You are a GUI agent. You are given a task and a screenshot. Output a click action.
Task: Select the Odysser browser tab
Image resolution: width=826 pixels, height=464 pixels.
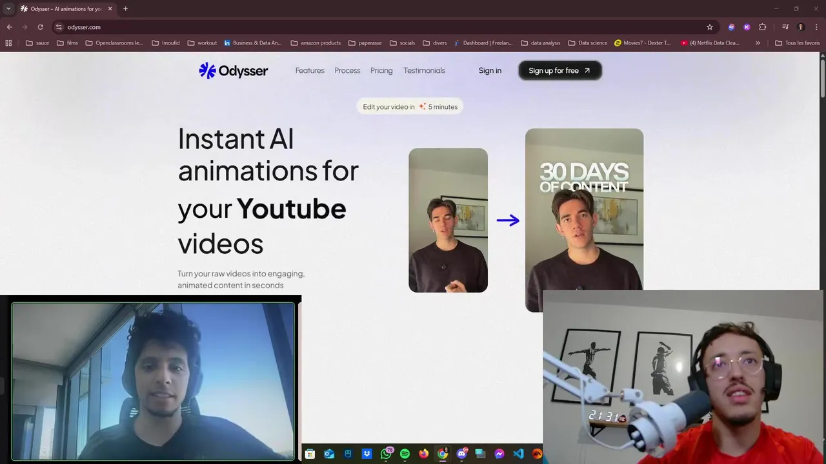pyautogui.click(x=66, y=8)
